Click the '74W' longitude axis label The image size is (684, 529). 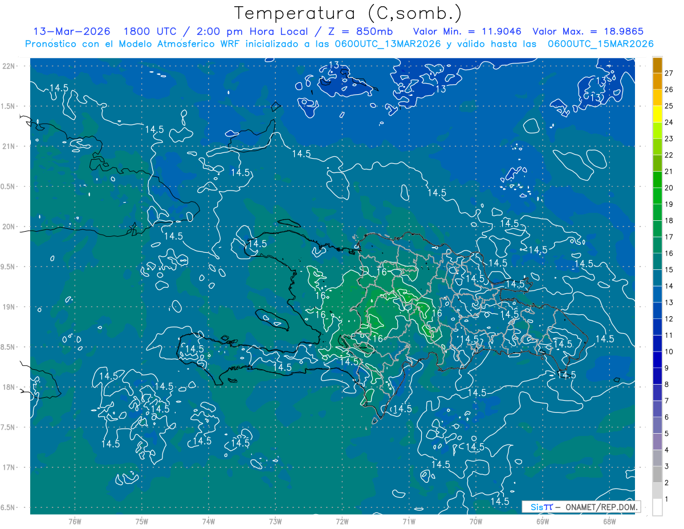(209, 522)
